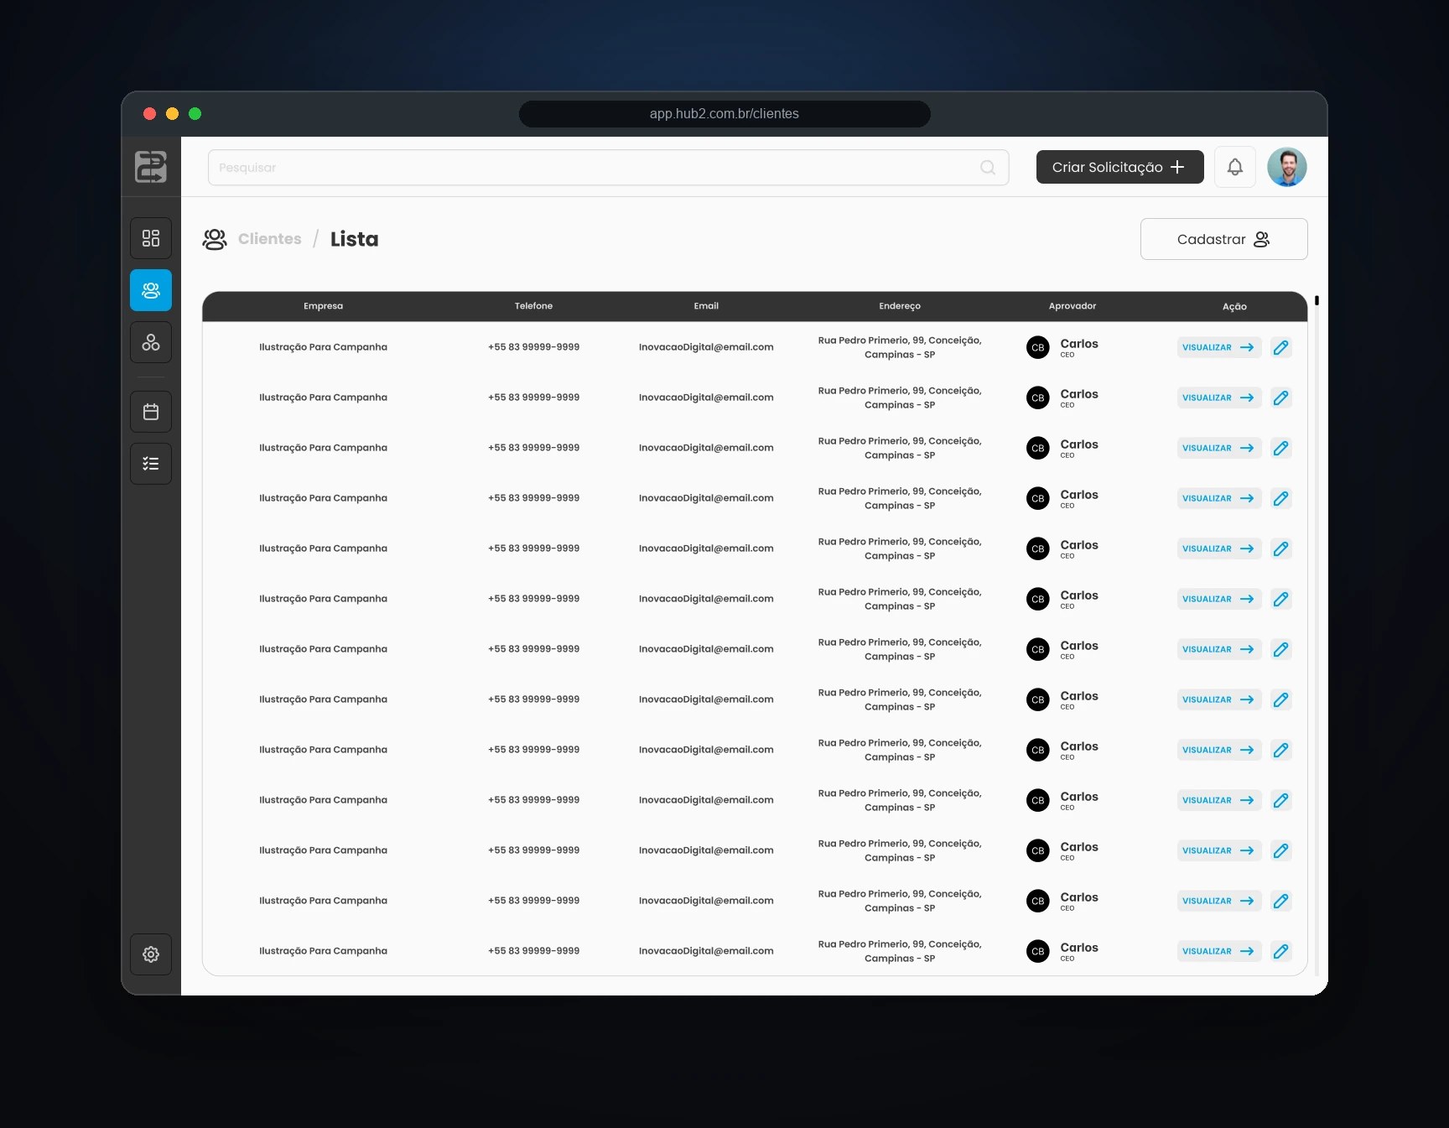
Task: Click the Lista breadcrumb title
Action: 355,239
